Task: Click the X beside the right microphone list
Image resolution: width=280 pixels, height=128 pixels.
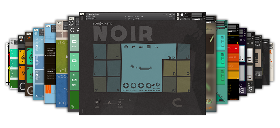Action: pos(130,100)
